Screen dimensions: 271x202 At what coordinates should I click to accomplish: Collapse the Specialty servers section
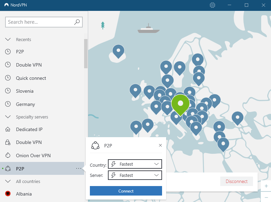pos(8,117)
